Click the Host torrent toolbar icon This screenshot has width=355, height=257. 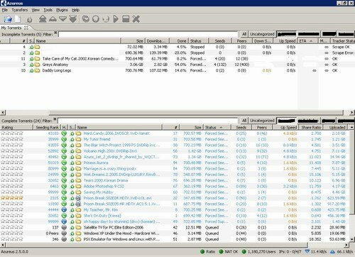(96, 19)
